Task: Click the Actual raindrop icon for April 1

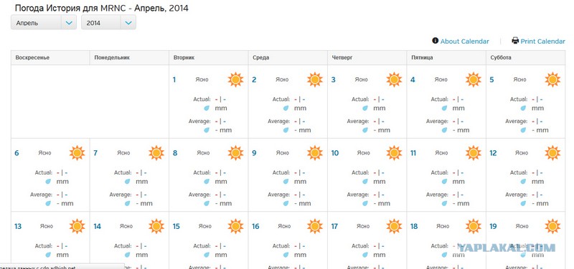Action: (207, 108)
